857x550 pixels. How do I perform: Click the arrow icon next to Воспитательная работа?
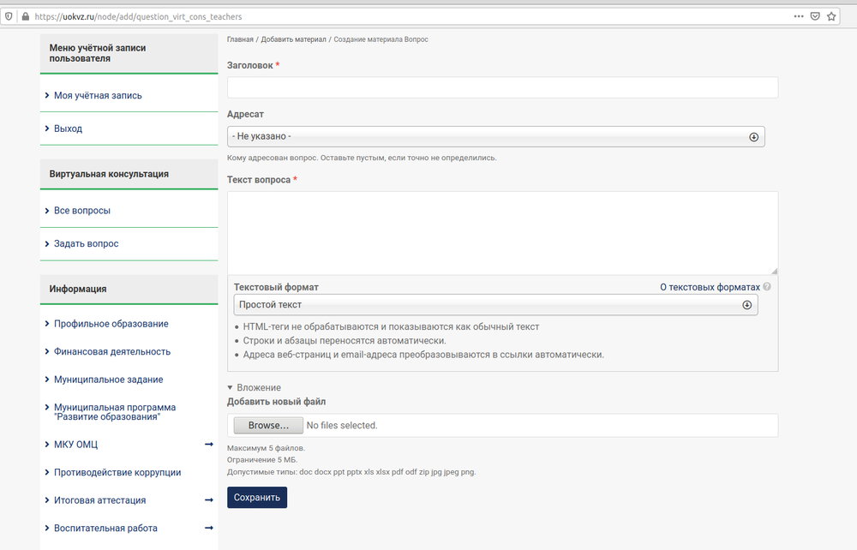(208, 528)
